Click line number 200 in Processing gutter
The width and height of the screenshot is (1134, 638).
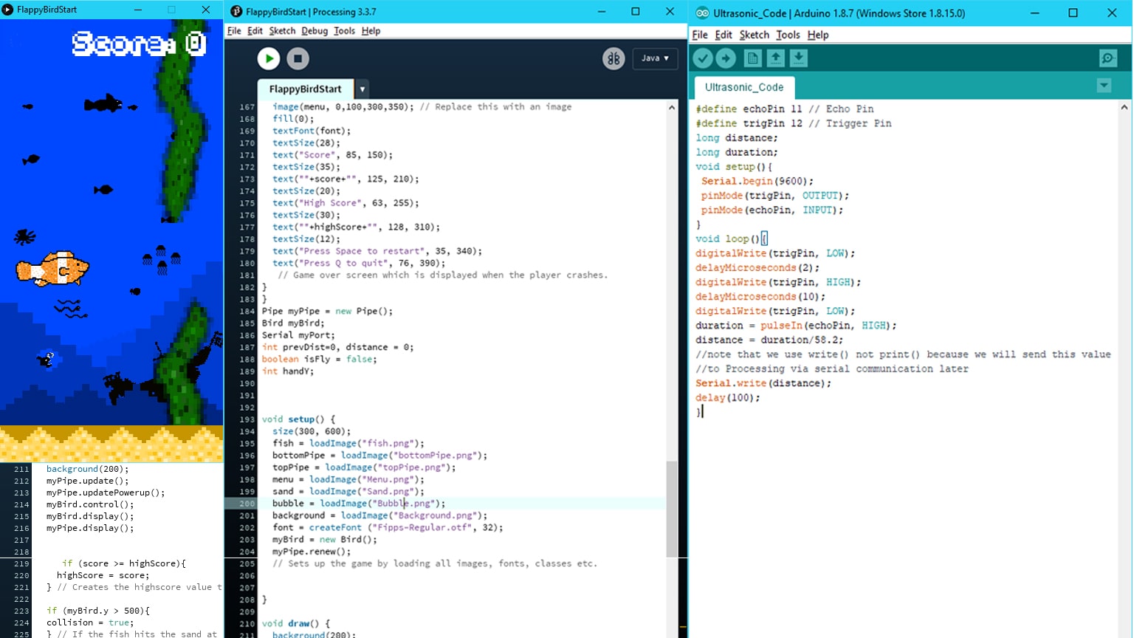247,504
